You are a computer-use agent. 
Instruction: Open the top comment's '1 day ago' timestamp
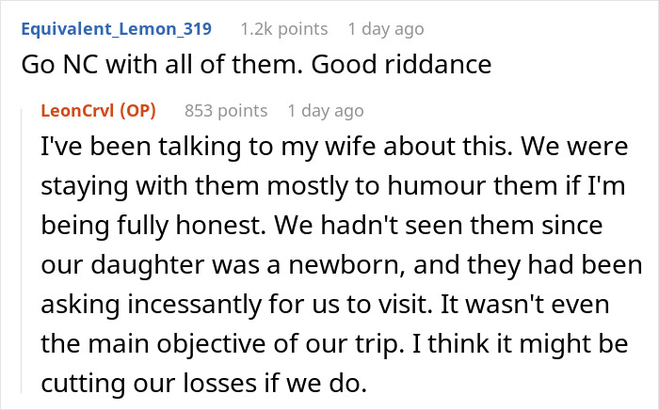click(386, 29)
